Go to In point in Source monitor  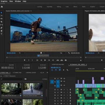37,60
